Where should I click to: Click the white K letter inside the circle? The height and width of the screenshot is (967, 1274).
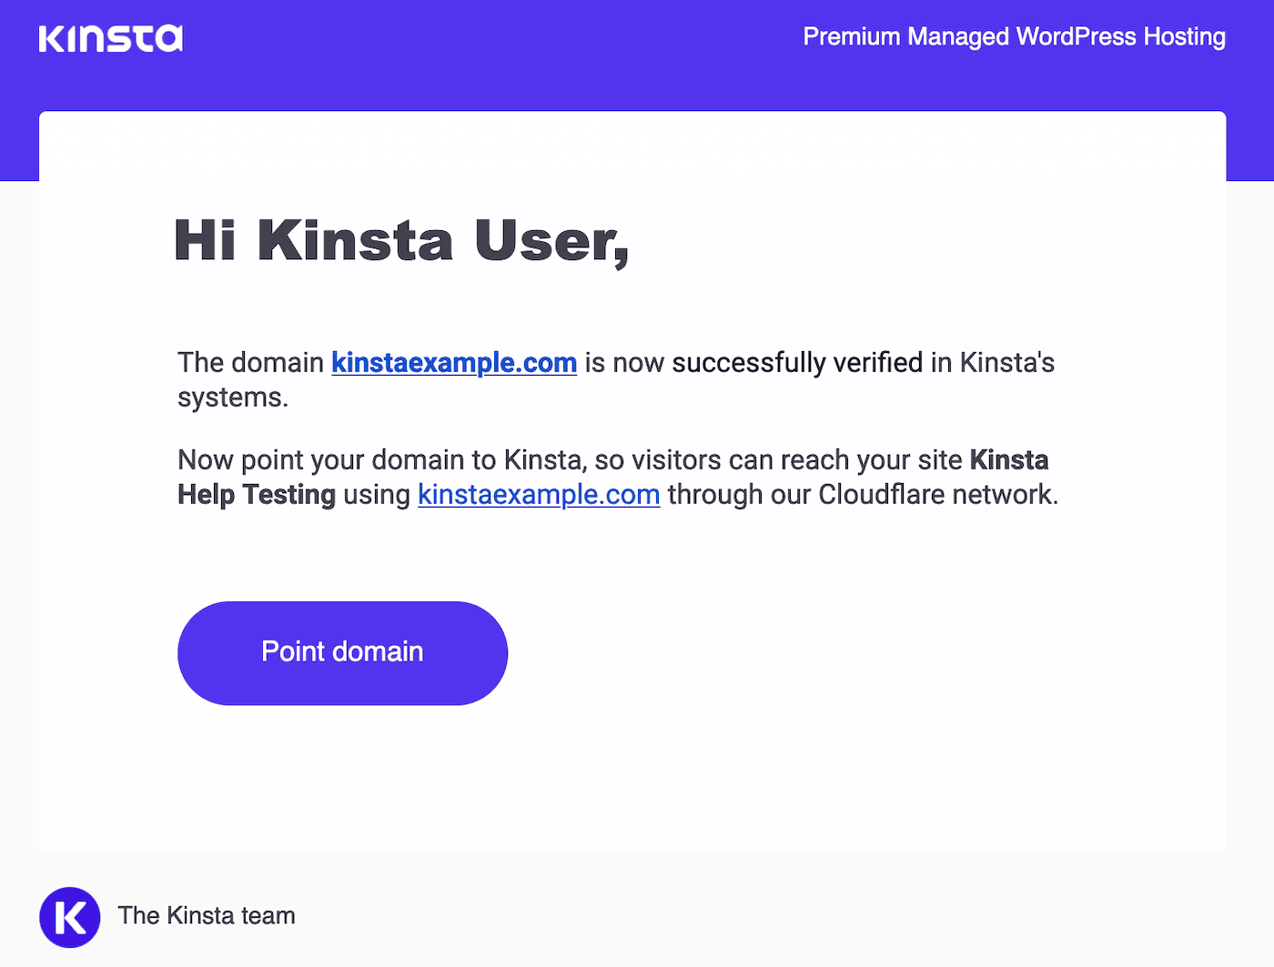click(x=69, y=917)
